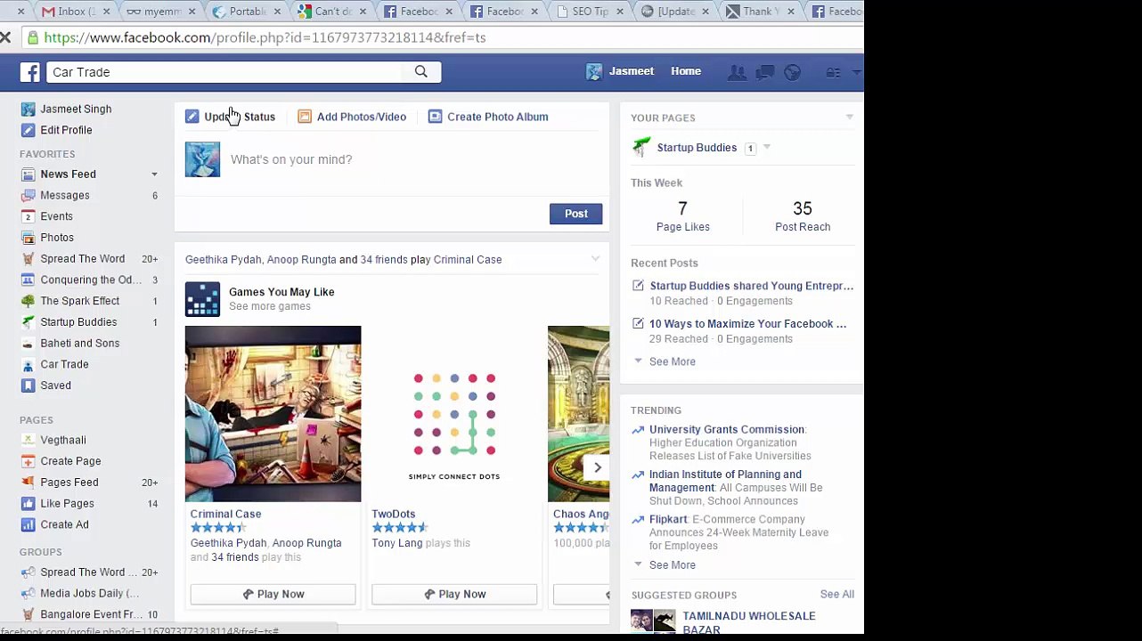Open Bangalore Event Fr... group
This screenshot has height=641, width=1142.
point(92,615)
